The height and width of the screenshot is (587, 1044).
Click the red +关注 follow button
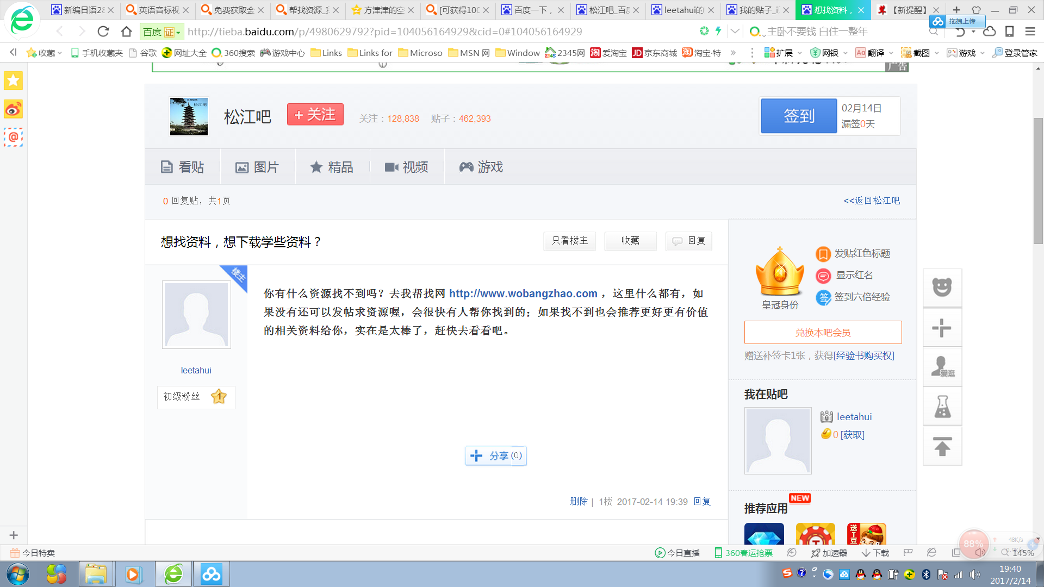[x=315, y=114]
